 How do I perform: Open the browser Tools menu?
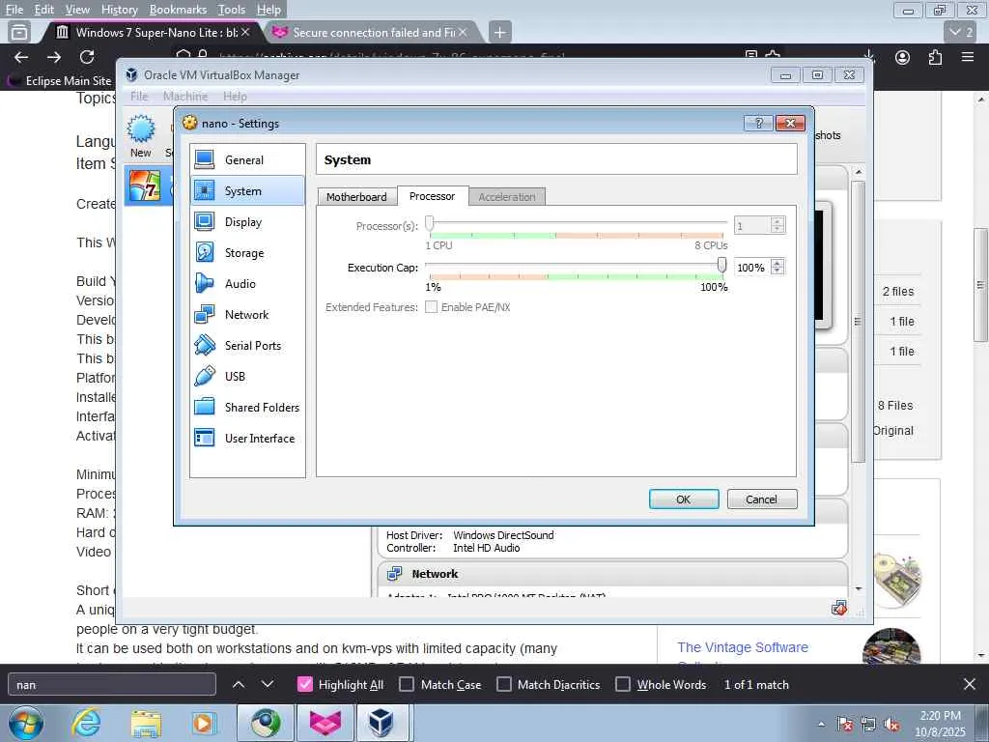point(232,10)
